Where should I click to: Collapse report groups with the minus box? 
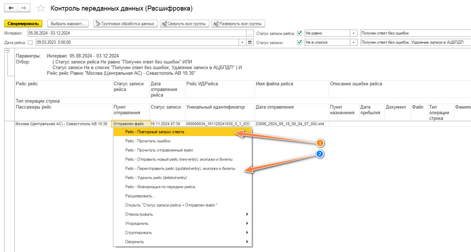pos(7,51)
